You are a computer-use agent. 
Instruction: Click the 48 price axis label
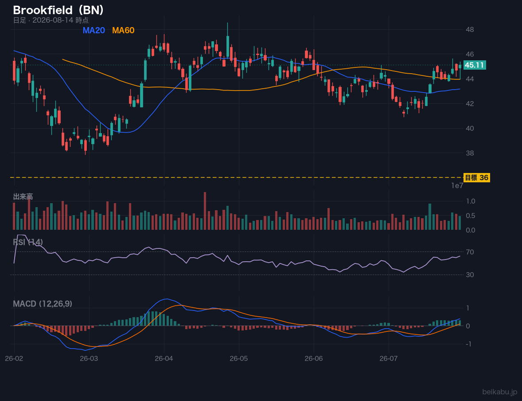[x=470, y=30]
